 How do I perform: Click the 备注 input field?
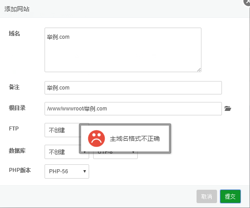[133, 88]
